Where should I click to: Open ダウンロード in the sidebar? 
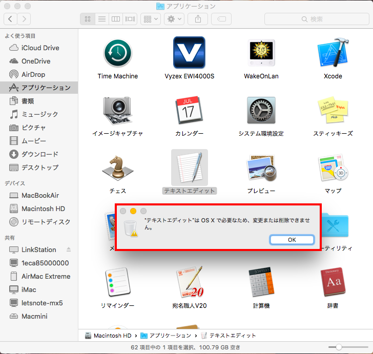(39, 154)
